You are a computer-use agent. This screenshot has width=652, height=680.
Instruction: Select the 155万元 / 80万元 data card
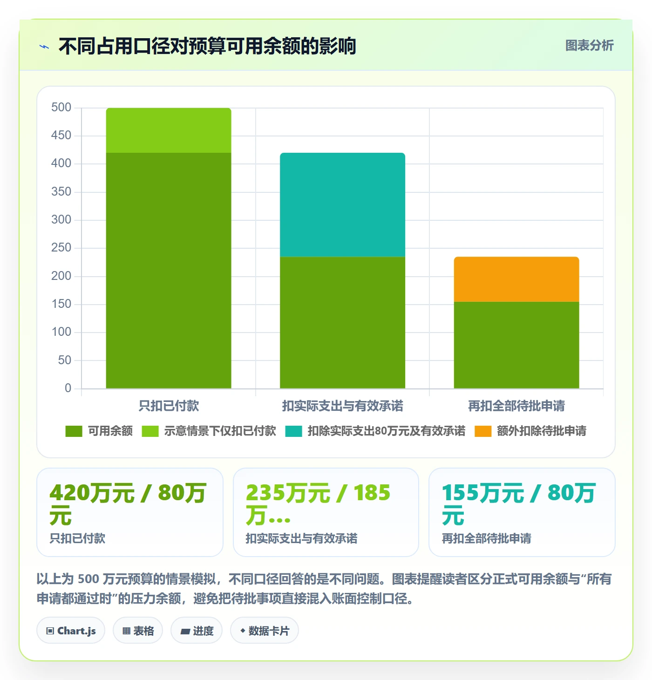(x=522, y=512)
